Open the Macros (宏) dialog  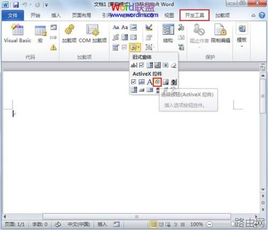tap(40, 34)
